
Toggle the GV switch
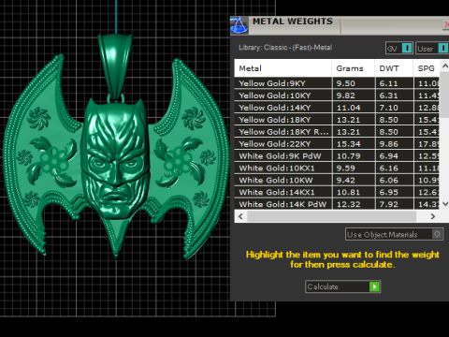click(x=399, y=49)
